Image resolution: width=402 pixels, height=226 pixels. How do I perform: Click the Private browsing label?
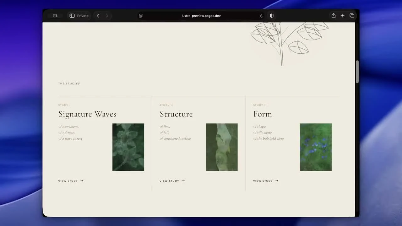(83, 16)
